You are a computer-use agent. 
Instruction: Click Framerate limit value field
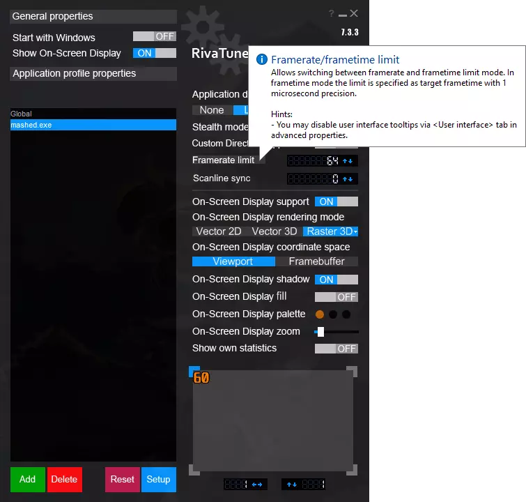(314, 161)
